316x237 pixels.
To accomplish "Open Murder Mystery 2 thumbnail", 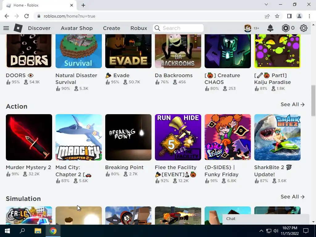I will (x=29, y=137).
